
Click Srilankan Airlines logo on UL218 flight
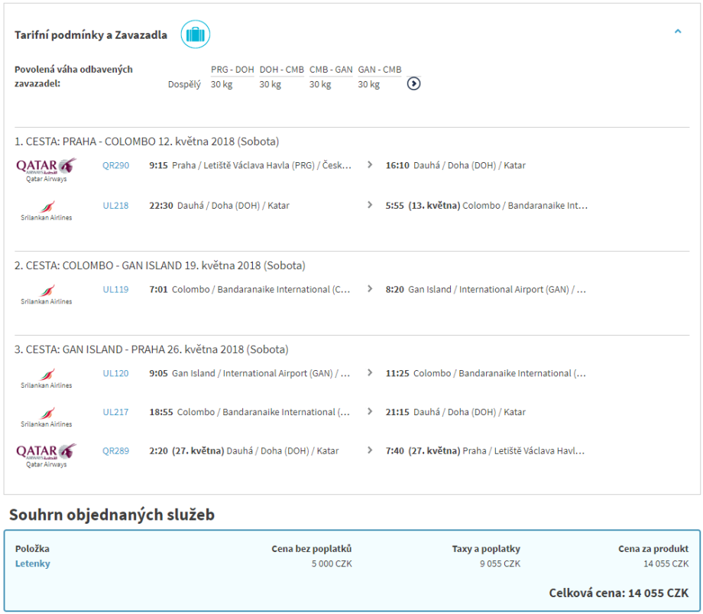point(47,210)
